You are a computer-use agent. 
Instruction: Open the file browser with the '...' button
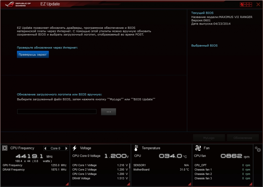(108, 112)
